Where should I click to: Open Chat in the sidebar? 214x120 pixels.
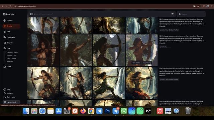pyautogui.click(x=7, y=48)
